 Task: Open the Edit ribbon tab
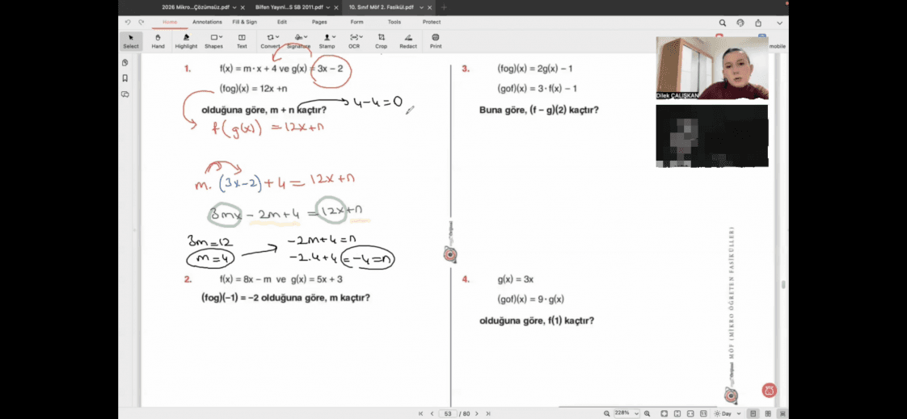(281, 22)
